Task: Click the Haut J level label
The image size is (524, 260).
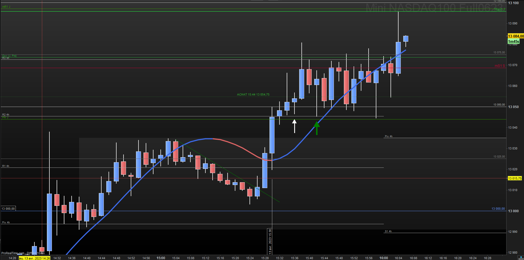Action: (500, 9)
